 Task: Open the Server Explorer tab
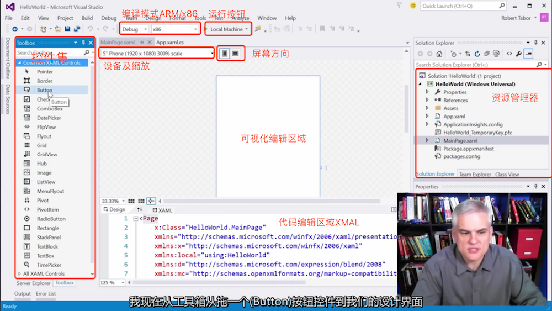(34, 283)
